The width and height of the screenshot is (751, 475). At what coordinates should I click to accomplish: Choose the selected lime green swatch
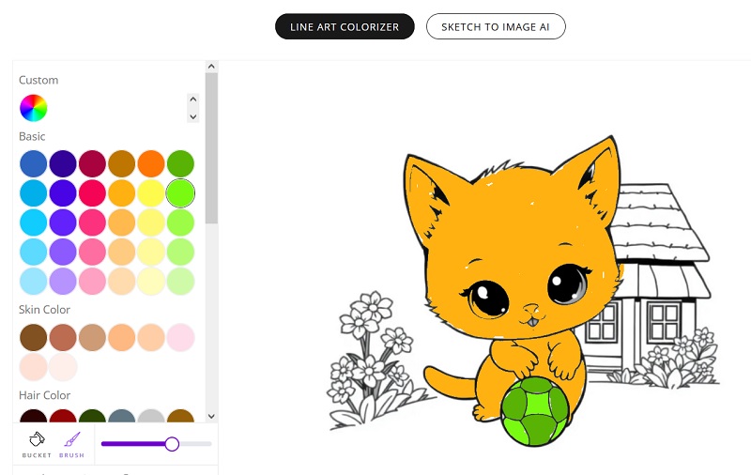pos(180,193)
